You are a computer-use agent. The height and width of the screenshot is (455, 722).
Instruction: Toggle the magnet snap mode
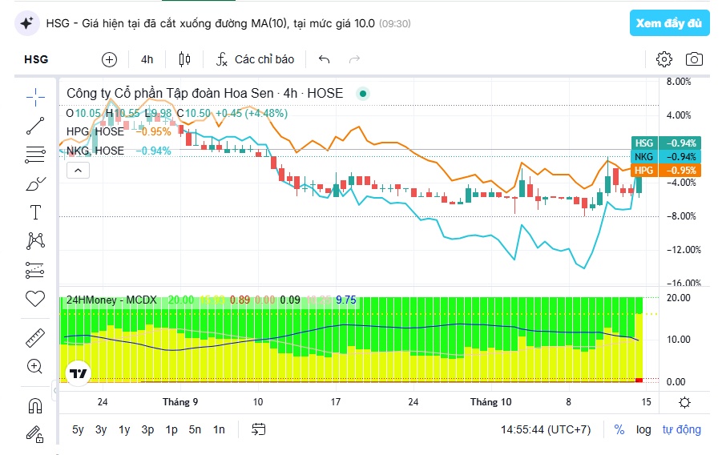pos(35,405)
